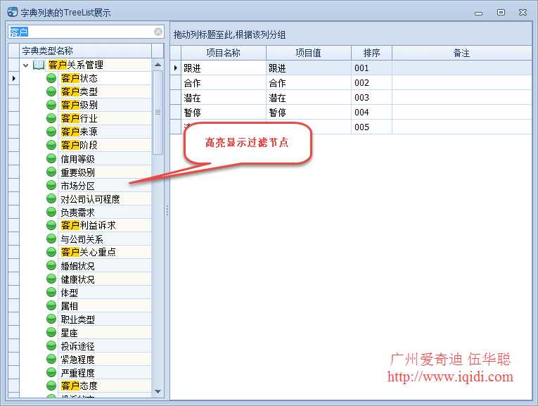Select the 跟进 row in the grid
The image size is (538, 406).
point(351,68)
